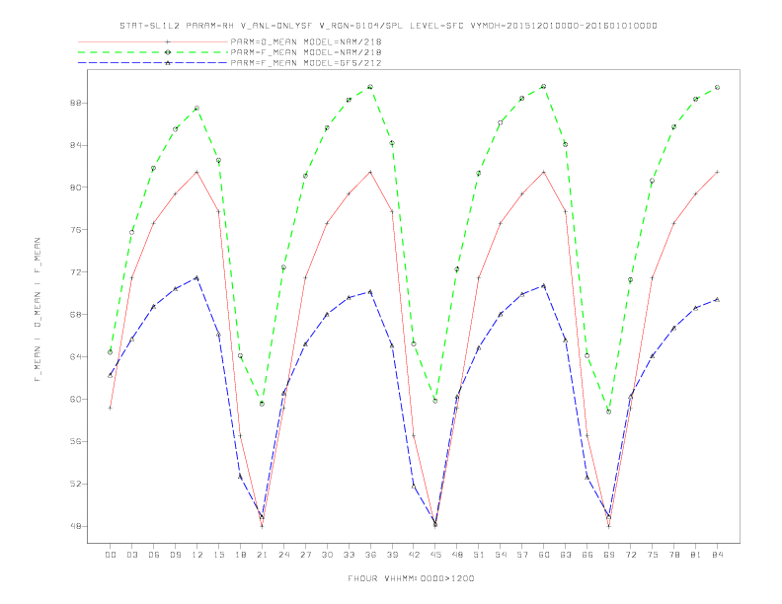Click the x-axis tick label 36
The image size is (782, 604).
click(x=370, y=555)
